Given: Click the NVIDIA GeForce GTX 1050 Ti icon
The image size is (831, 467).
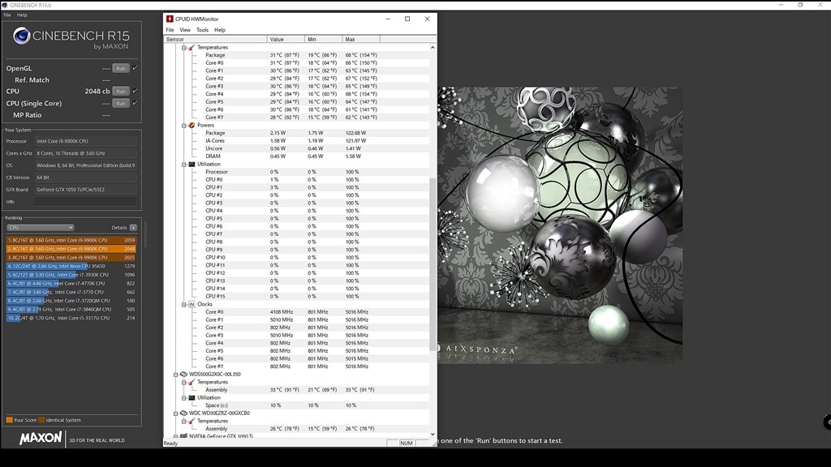Looking at the screenshot, I should point(183,435).
